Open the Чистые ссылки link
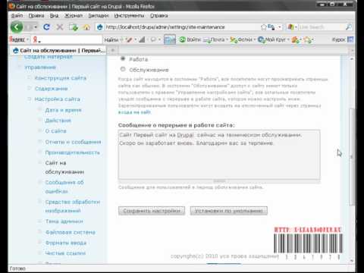This screenshot has width=364, height=273. (65, 253)
